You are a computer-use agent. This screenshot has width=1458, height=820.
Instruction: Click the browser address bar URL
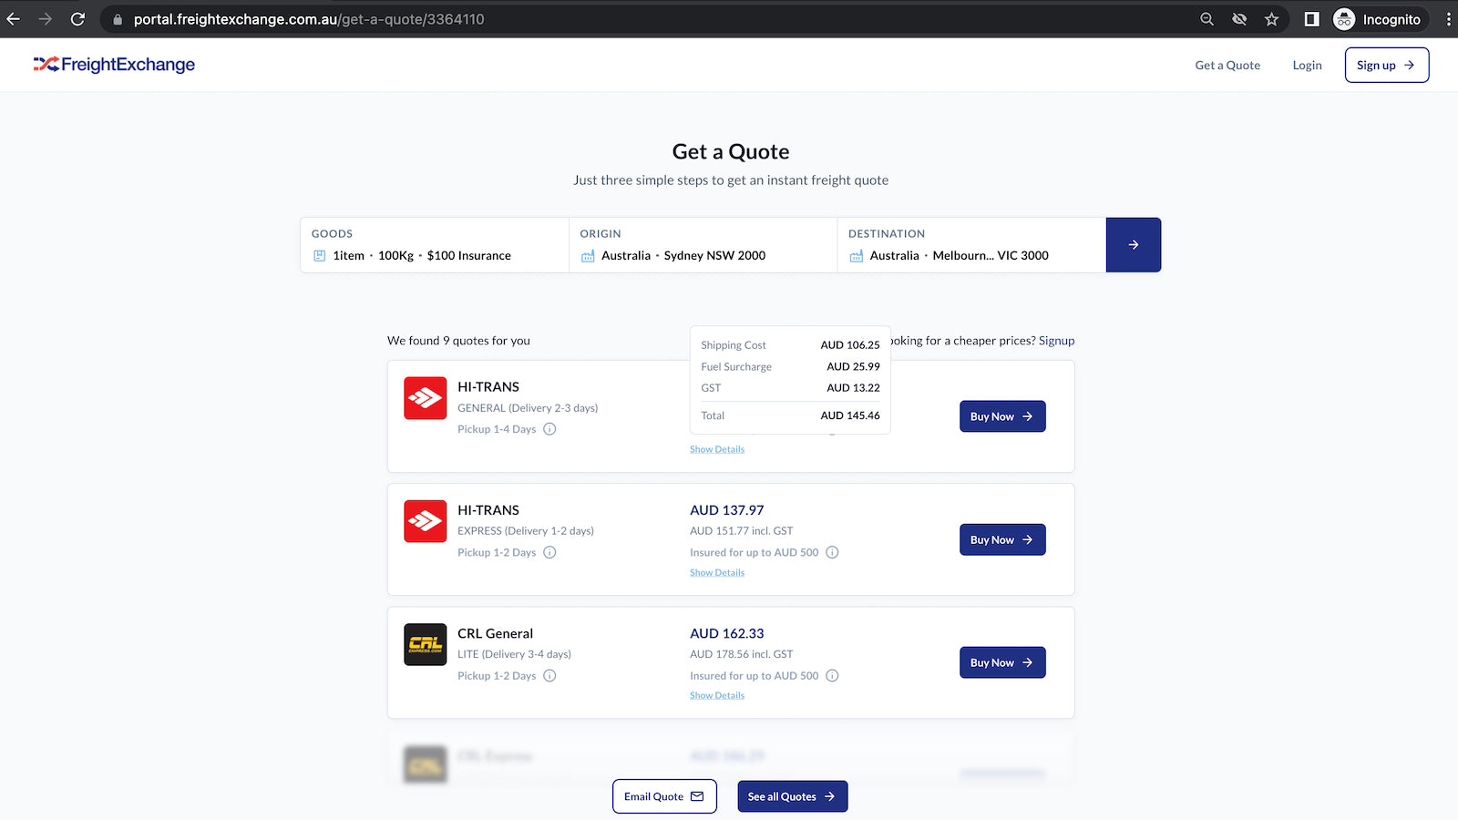point(309,19)
